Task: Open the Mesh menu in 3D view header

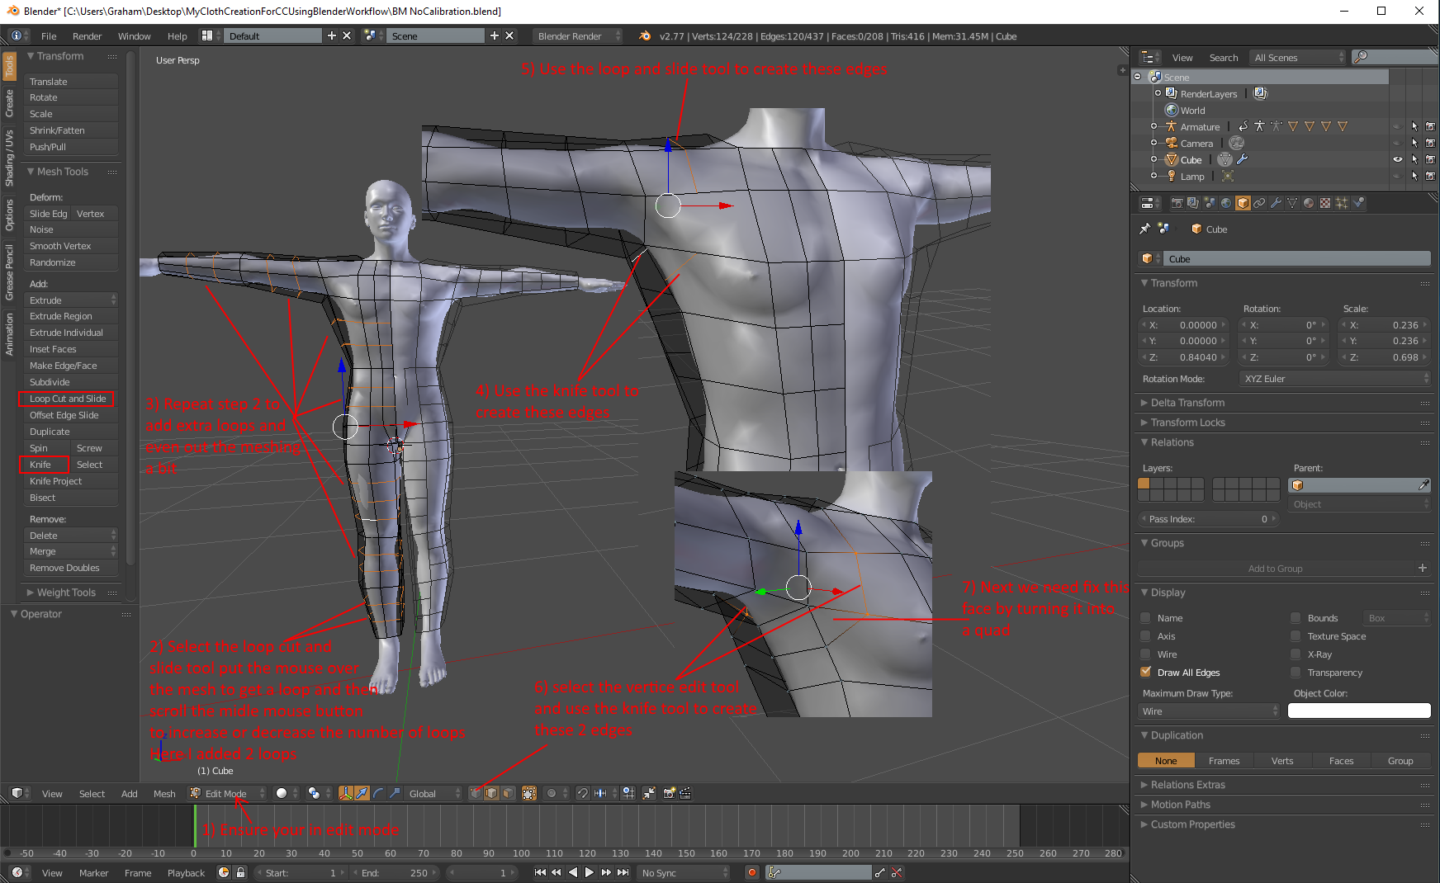Action: coord(164,793)
